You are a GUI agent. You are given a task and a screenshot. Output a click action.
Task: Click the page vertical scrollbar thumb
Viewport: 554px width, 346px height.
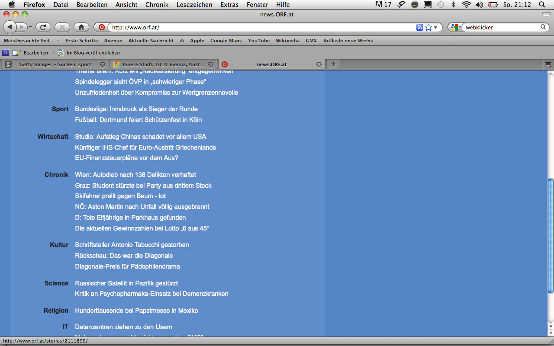(x=551, y=236)
